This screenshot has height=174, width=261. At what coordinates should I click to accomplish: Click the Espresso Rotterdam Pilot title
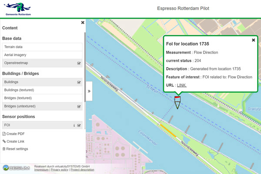(183, 8)
